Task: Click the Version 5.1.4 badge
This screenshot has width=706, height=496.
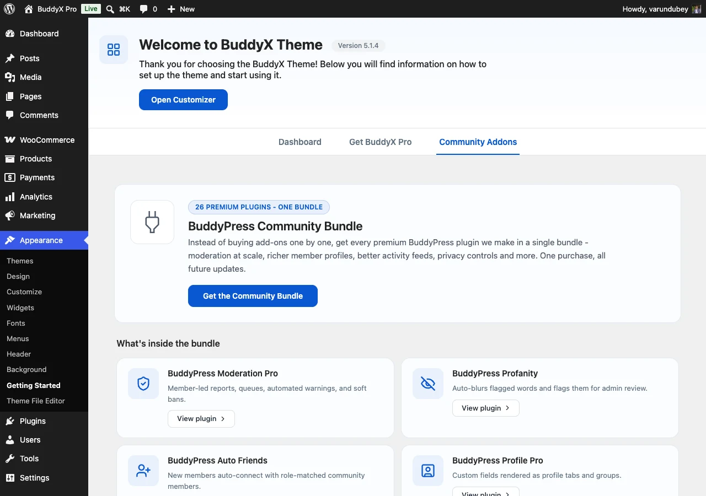Action: click(359, 46)
